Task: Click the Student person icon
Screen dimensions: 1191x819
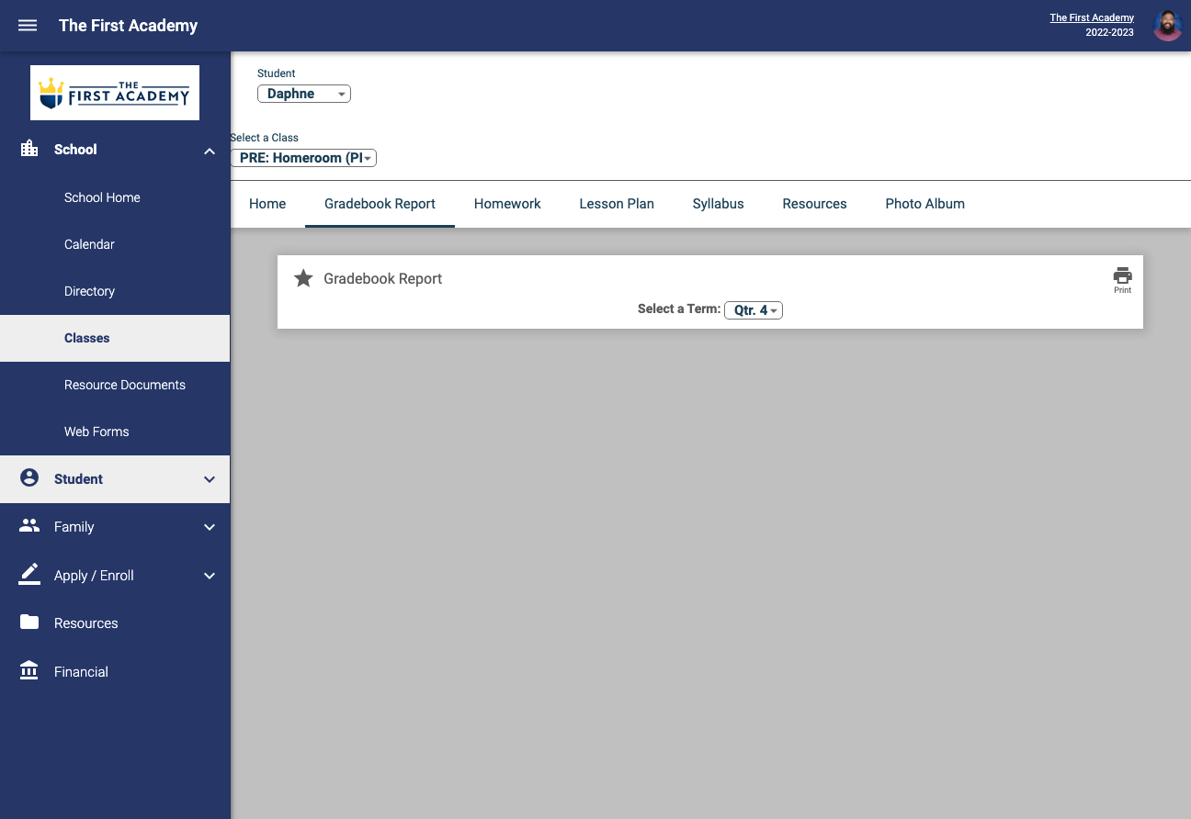Action: tap(29, 478)
